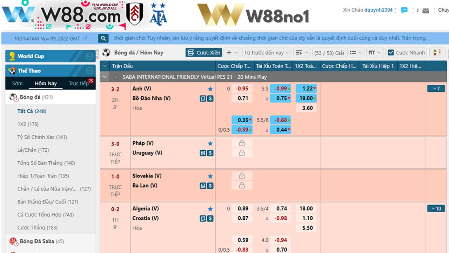Open the live chat bubble icon
This screenshot has height=253, width=449.
404,11
